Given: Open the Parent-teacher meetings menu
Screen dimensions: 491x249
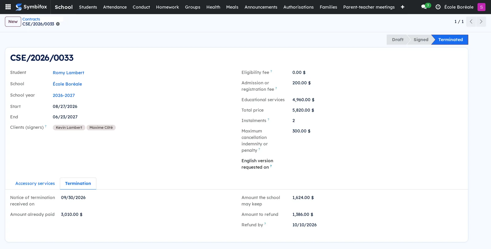Looking at the screenshot, I should click(x=369, y=7).
